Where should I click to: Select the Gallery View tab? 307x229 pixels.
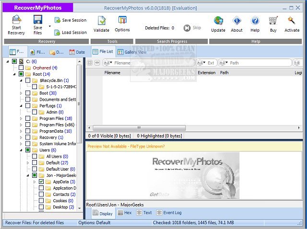[132, 52]
